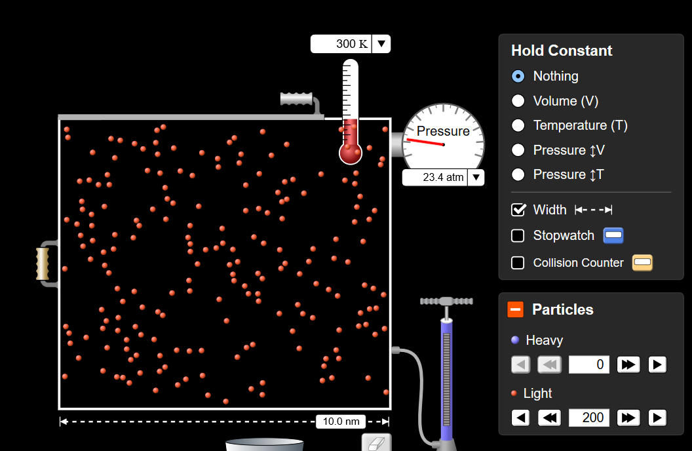
Task: Click the heavy particle count field
Action: [588, 364]
